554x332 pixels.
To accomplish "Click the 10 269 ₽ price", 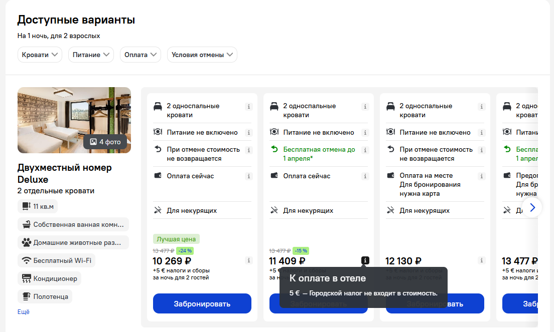I will click(x=172, y=261).
